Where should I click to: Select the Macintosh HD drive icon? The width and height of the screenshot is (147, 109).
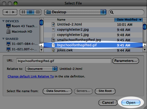coord(8,32)
